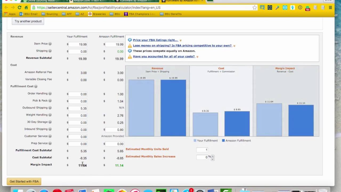The height and width of the screenshot is (192, 341).
Task: Open the AFF bookmarks folder
Action: (x=67, y=14)
